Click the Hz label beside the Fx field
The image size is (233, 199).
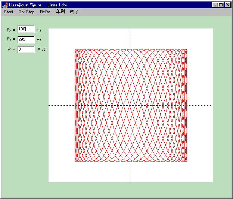39,30
